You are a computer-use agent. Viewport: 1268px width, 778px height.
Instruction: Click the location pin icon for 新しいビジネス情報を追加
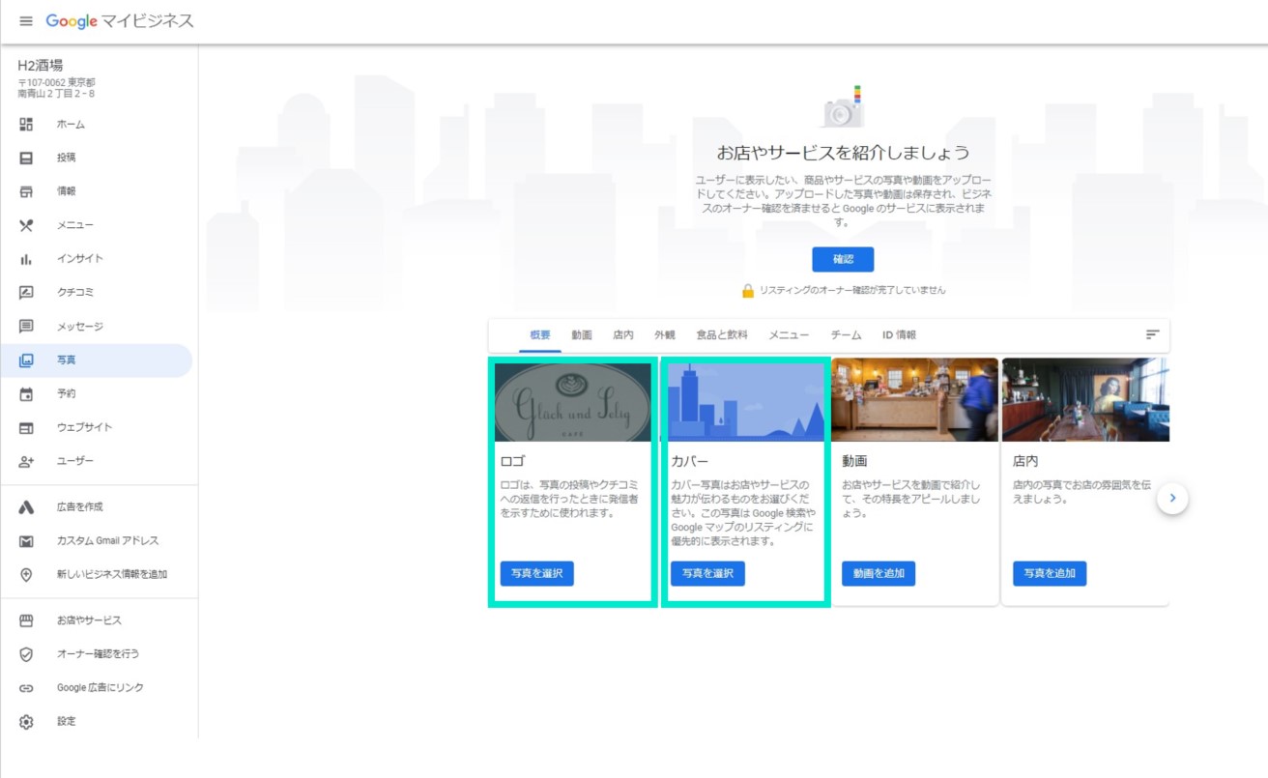(26, 575)
